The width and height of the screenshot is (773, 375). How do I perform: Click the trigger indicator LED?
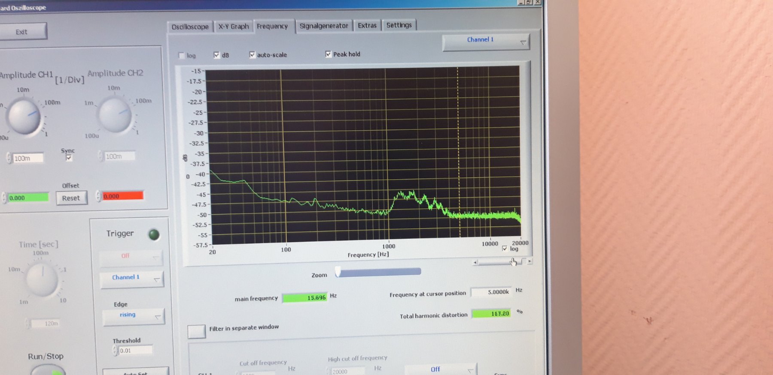point(154,234)
